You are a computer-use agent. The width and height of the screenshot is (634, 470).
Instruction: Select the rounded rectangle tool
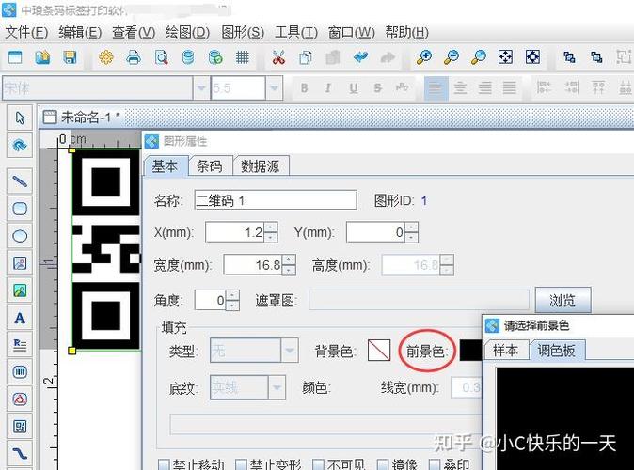click(x=20, y=209)
